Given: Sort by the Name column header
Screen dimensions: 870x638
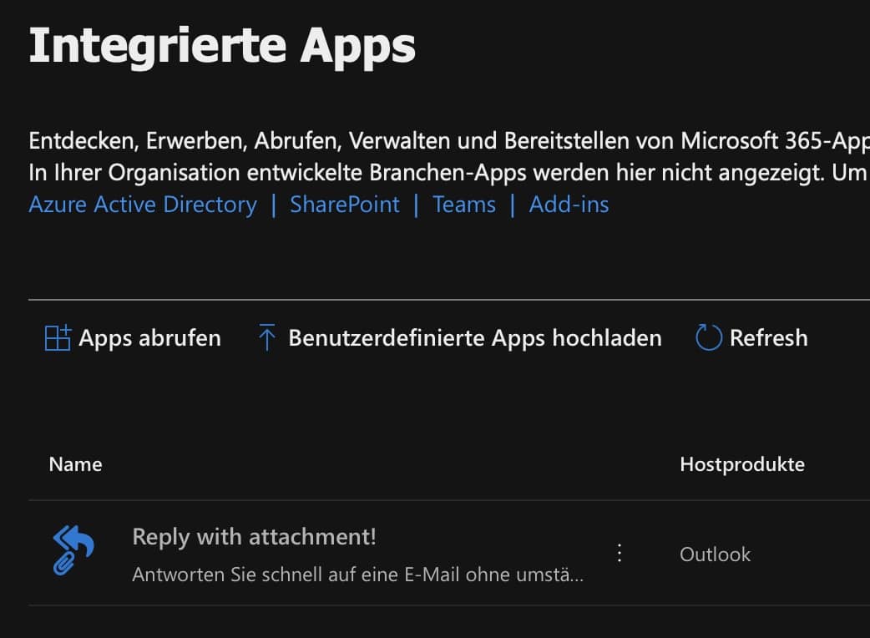Looking at the screenshot, I should point(75,464).
